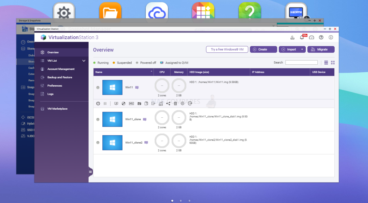
Task: Click the clock schedule icon for Win11
Action: coord(190,103)
